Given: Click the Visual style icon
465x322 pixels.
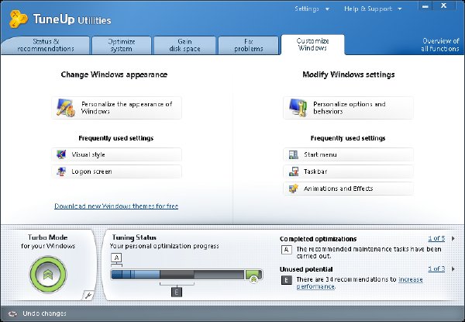Looking at the screenshot, I should [61, 154].
